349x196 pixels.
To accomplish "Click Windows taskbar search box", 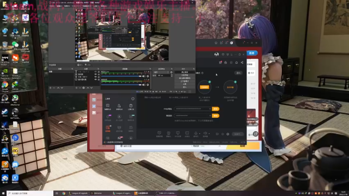I will (30, 193).
